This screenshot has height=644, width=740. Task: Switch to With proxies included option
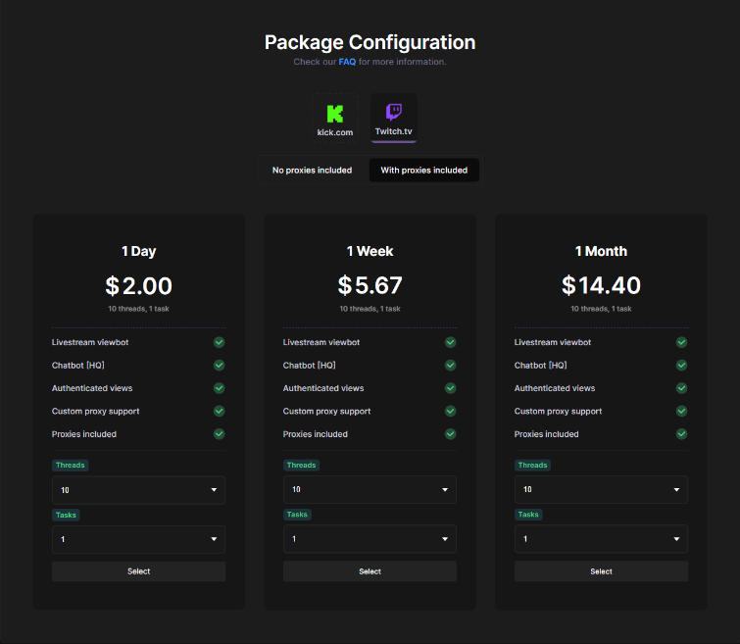coord(424,171)
